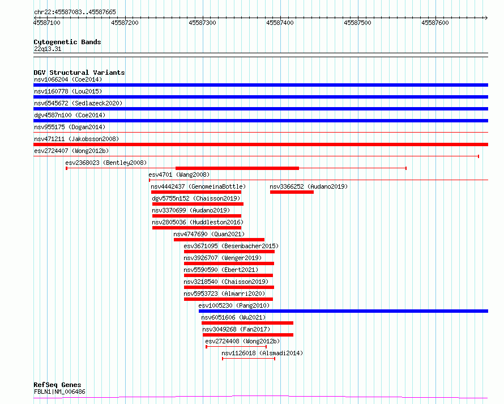Viewport: 504px width, 404px height.
Task: Open variant nsv3049268 (Fan2017)
Action: 236,329
